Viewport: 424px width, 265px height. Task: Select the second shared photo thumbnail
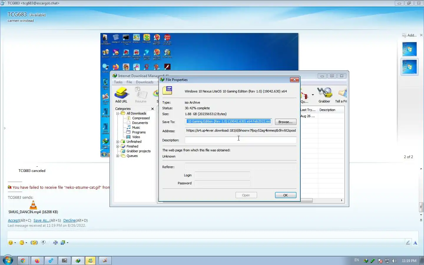pyautogui.click(x=410, y=67)
